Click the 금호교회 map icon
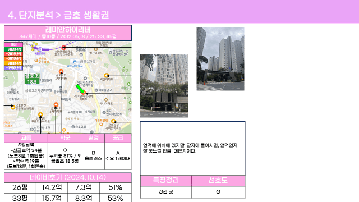The height and width of the screenshot is (202, 359). click(73, 127)
